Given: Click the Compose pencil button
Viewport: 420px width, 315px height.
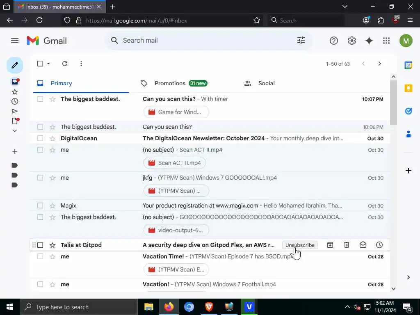Looking at the screenshot, I should click(15, 65).
